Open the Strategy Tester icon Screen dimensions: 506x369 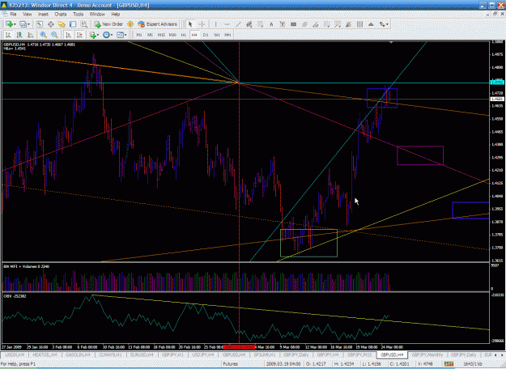pyautogui.click(x=84, y=24)
